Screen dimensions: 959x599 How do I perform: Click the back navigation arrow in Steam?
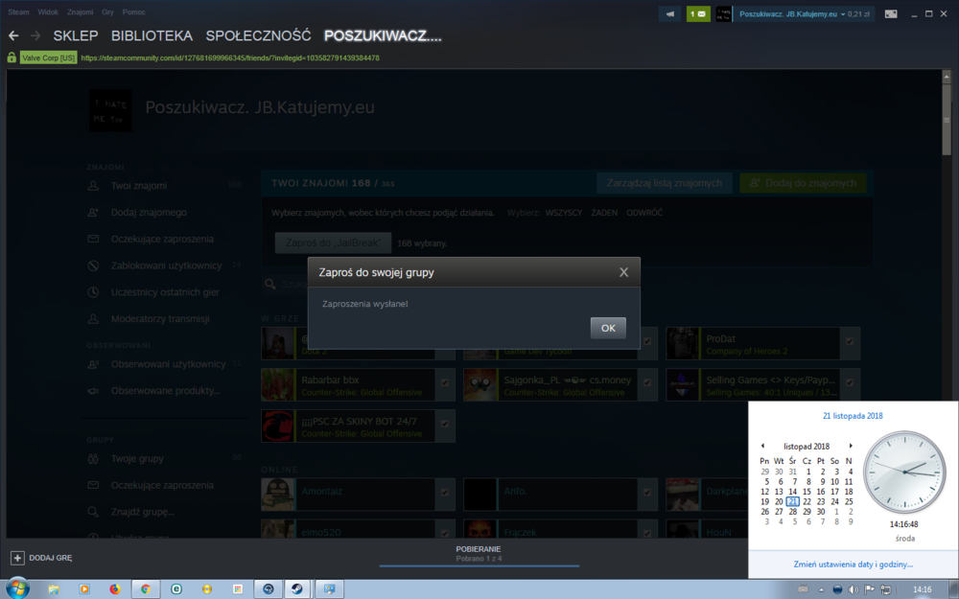(13, 36)
